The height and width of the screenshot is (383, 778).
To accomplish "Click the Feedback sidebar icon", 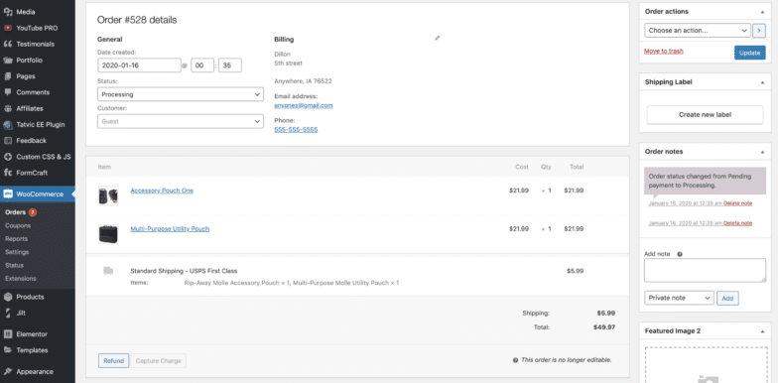I will click(8, 141).
